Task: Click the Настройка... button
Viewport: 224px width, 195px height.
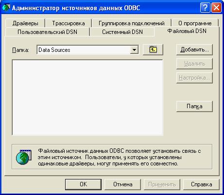Action: tap(194, 78)
